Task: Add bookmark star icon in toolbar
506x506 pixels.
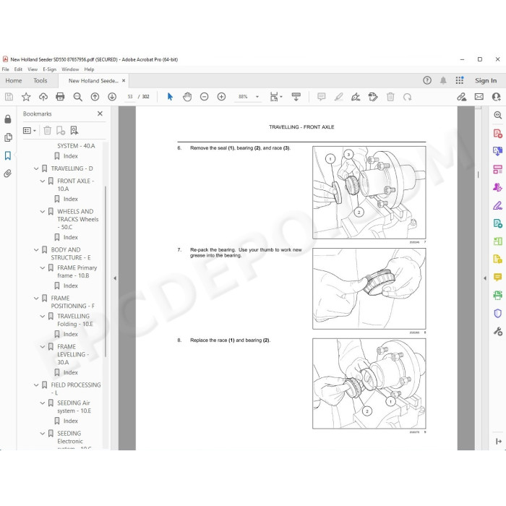Action: [26, 97]
